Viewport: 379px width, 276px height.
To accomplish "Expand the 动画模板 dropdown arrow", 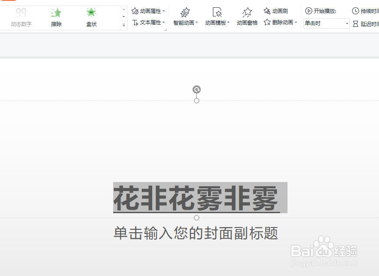I will pos(228,23).
